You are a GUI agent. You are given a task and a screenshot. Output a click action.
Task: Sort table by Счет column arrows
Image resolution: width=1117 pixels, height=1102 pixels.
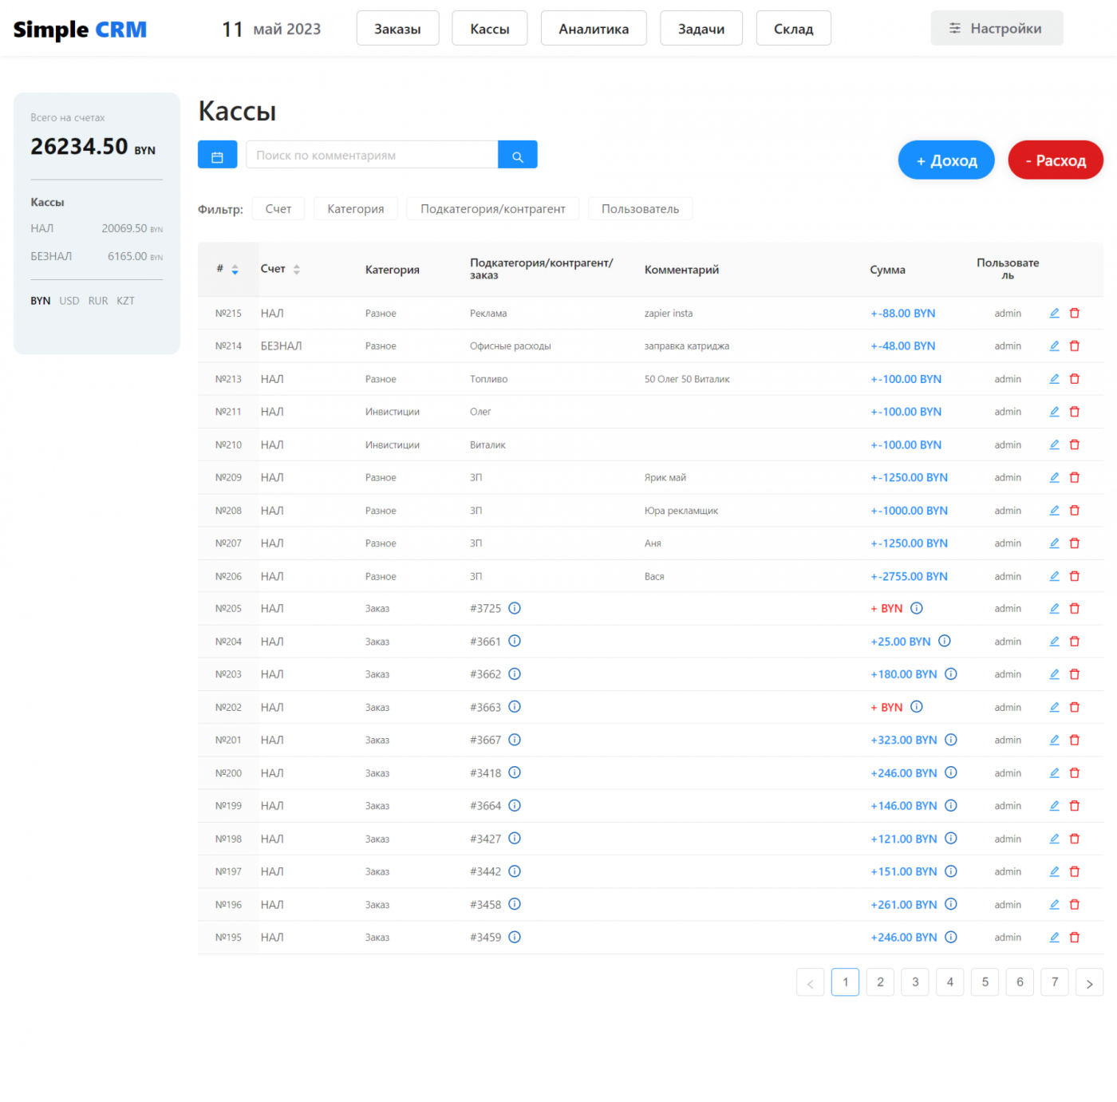click(297, 270)
